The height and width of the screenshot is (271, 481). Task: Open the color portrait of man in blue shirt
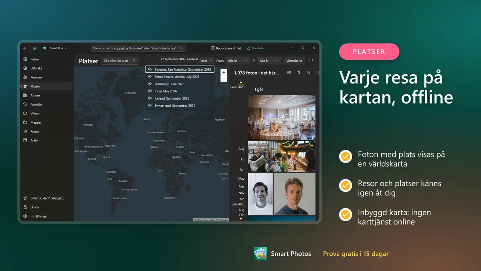(x=295, y=194)
